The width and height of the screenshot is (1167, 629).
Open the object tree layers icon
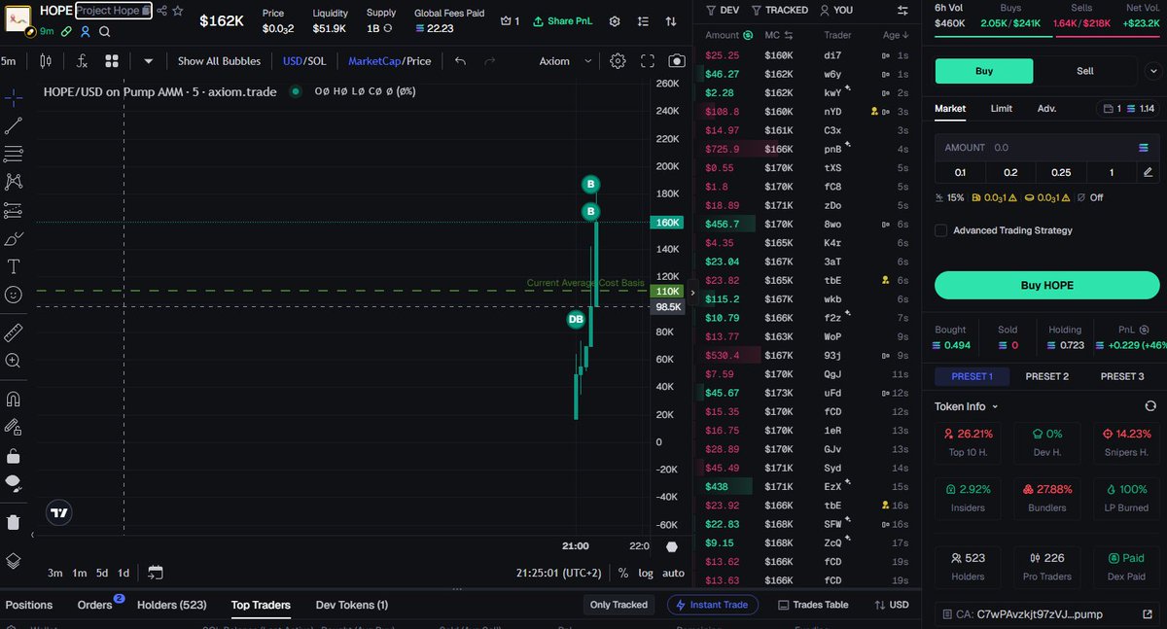tap(14, 561)
